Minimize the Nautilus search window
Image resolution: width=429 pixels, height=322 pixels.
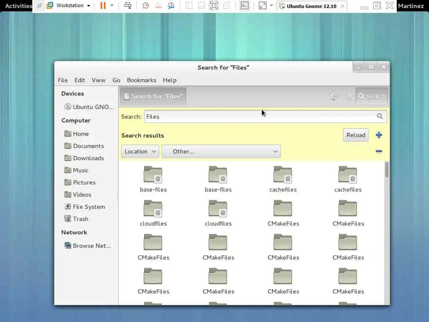[x=359, y=67]
